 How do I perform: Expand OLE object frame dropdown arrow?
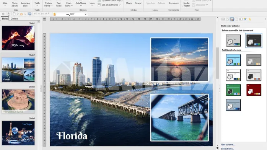(x=120, y=5)
